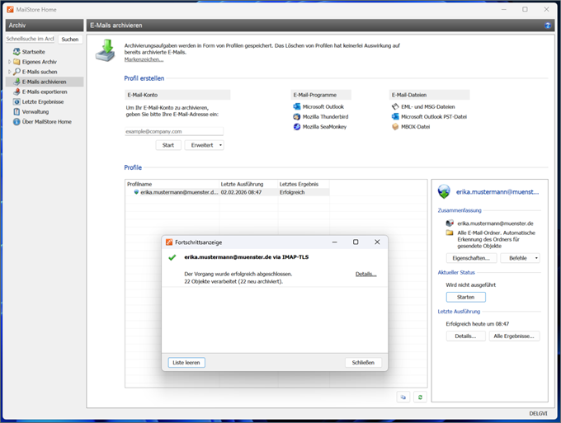
Task: Open Über MailStore Home info page
Action: click(46, 121)
